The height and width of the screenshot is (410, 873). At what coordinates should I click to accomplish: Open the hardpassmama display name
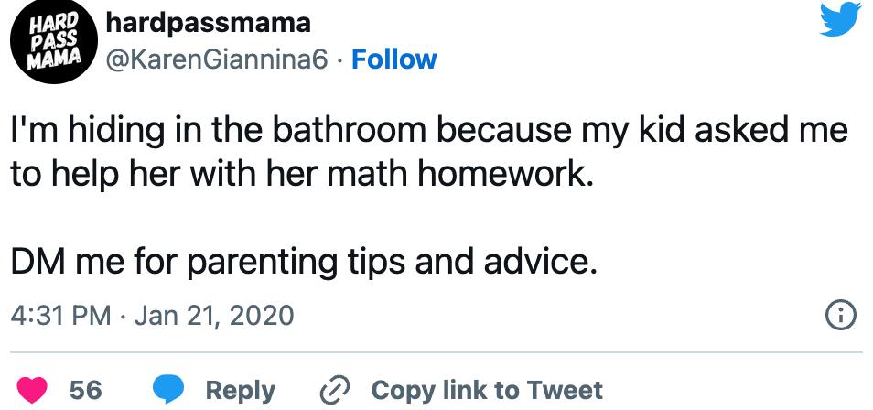[x=209, y=22]
